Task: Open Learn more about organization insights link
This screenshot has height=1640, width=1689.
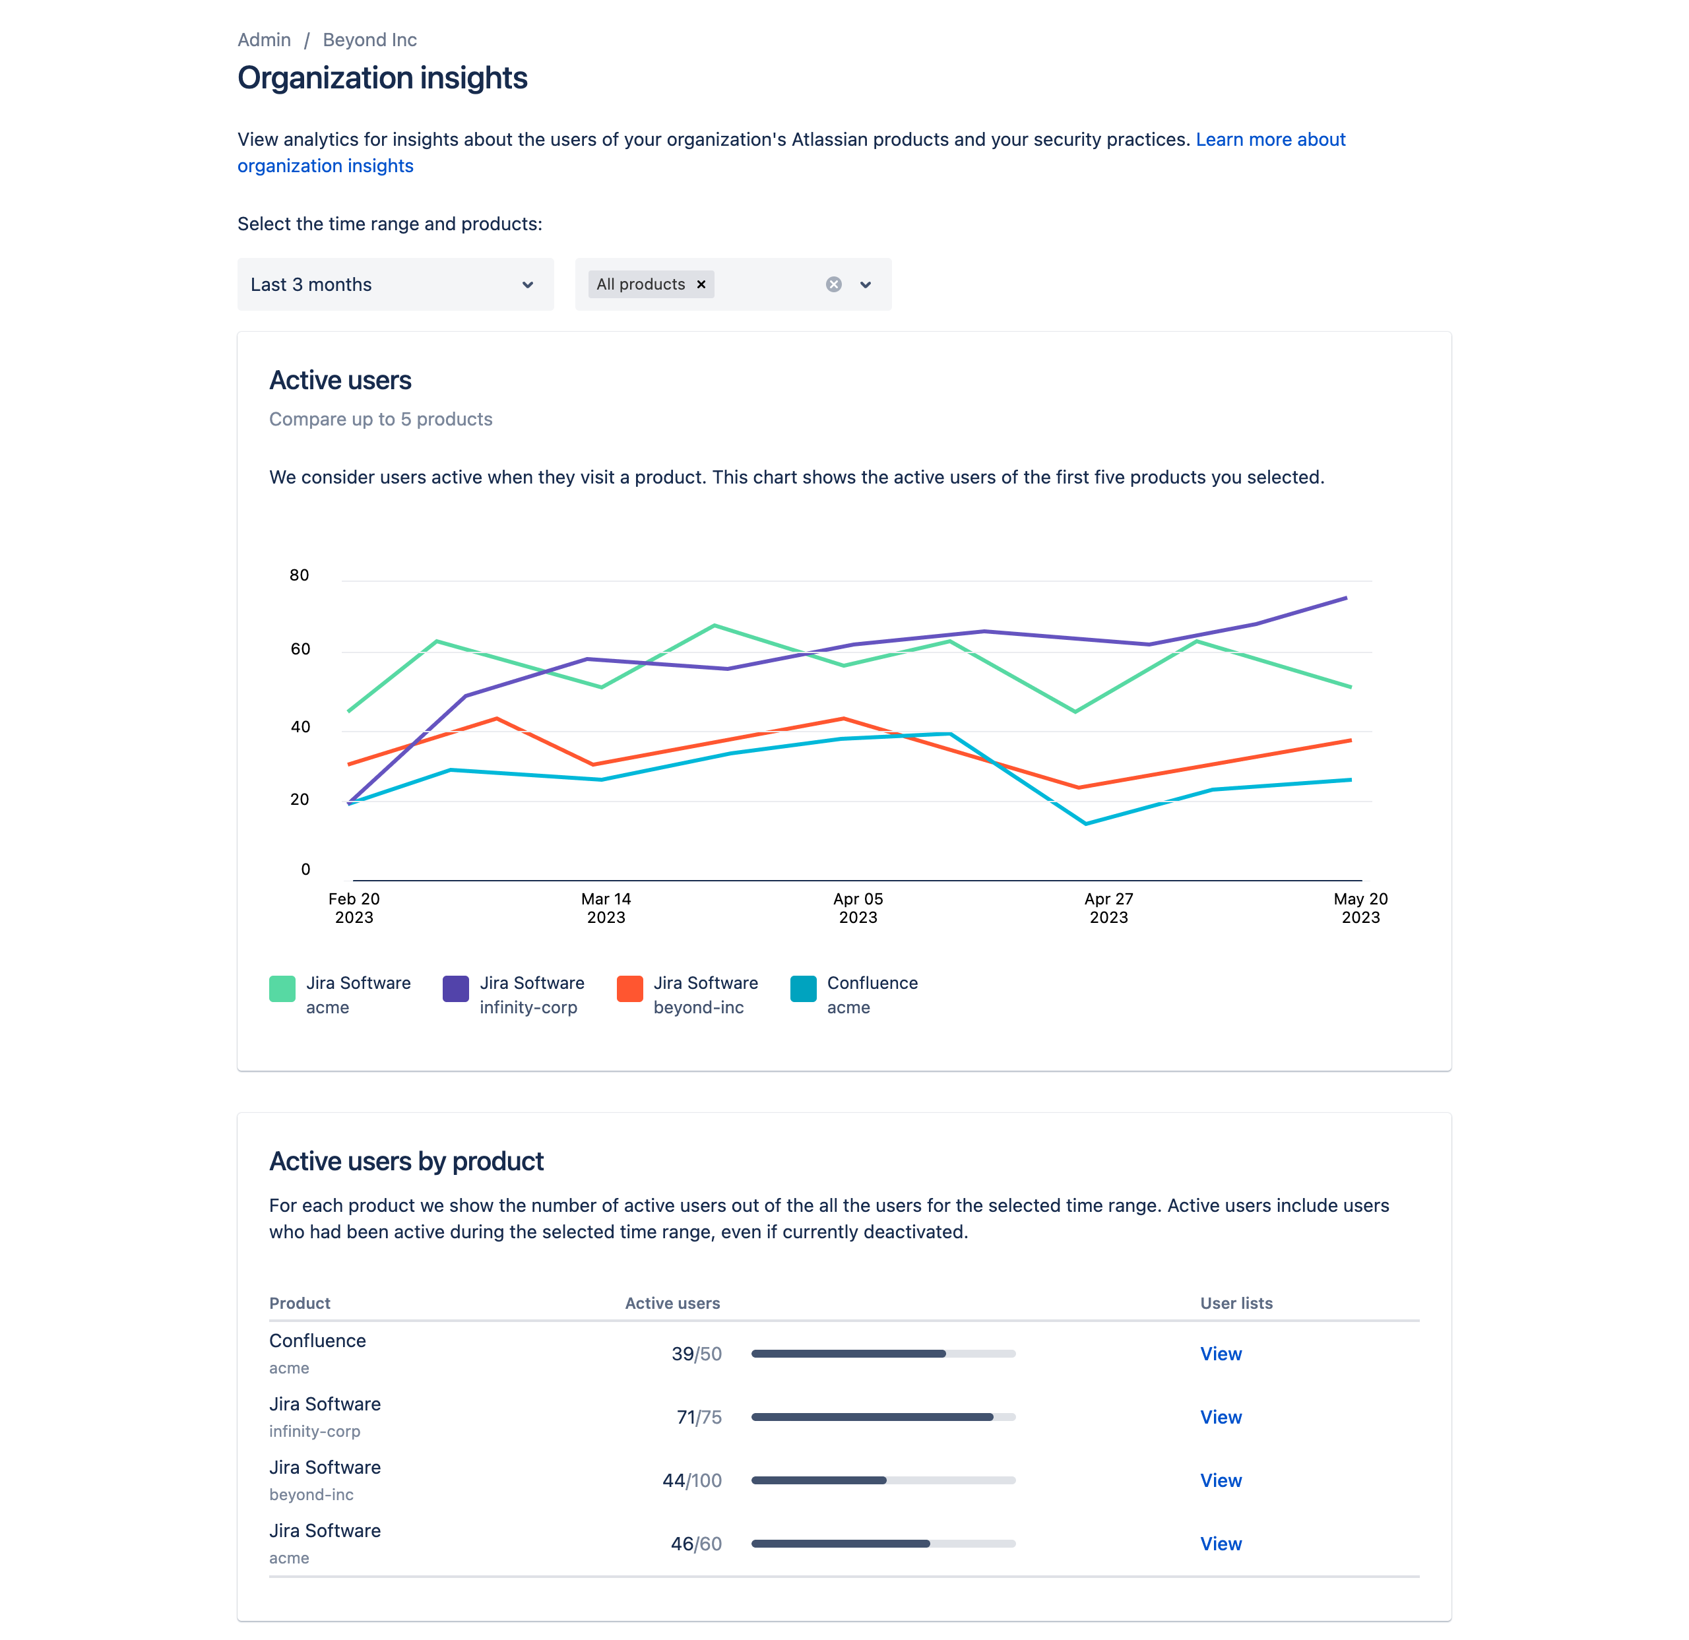Action: pyautogui.click(x=1269, y=140)
